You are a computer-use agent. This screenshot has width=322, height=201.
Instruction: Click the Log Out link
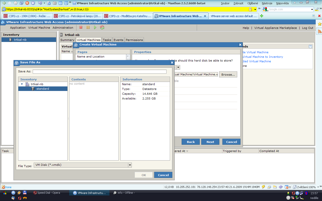tap(308, 28)
